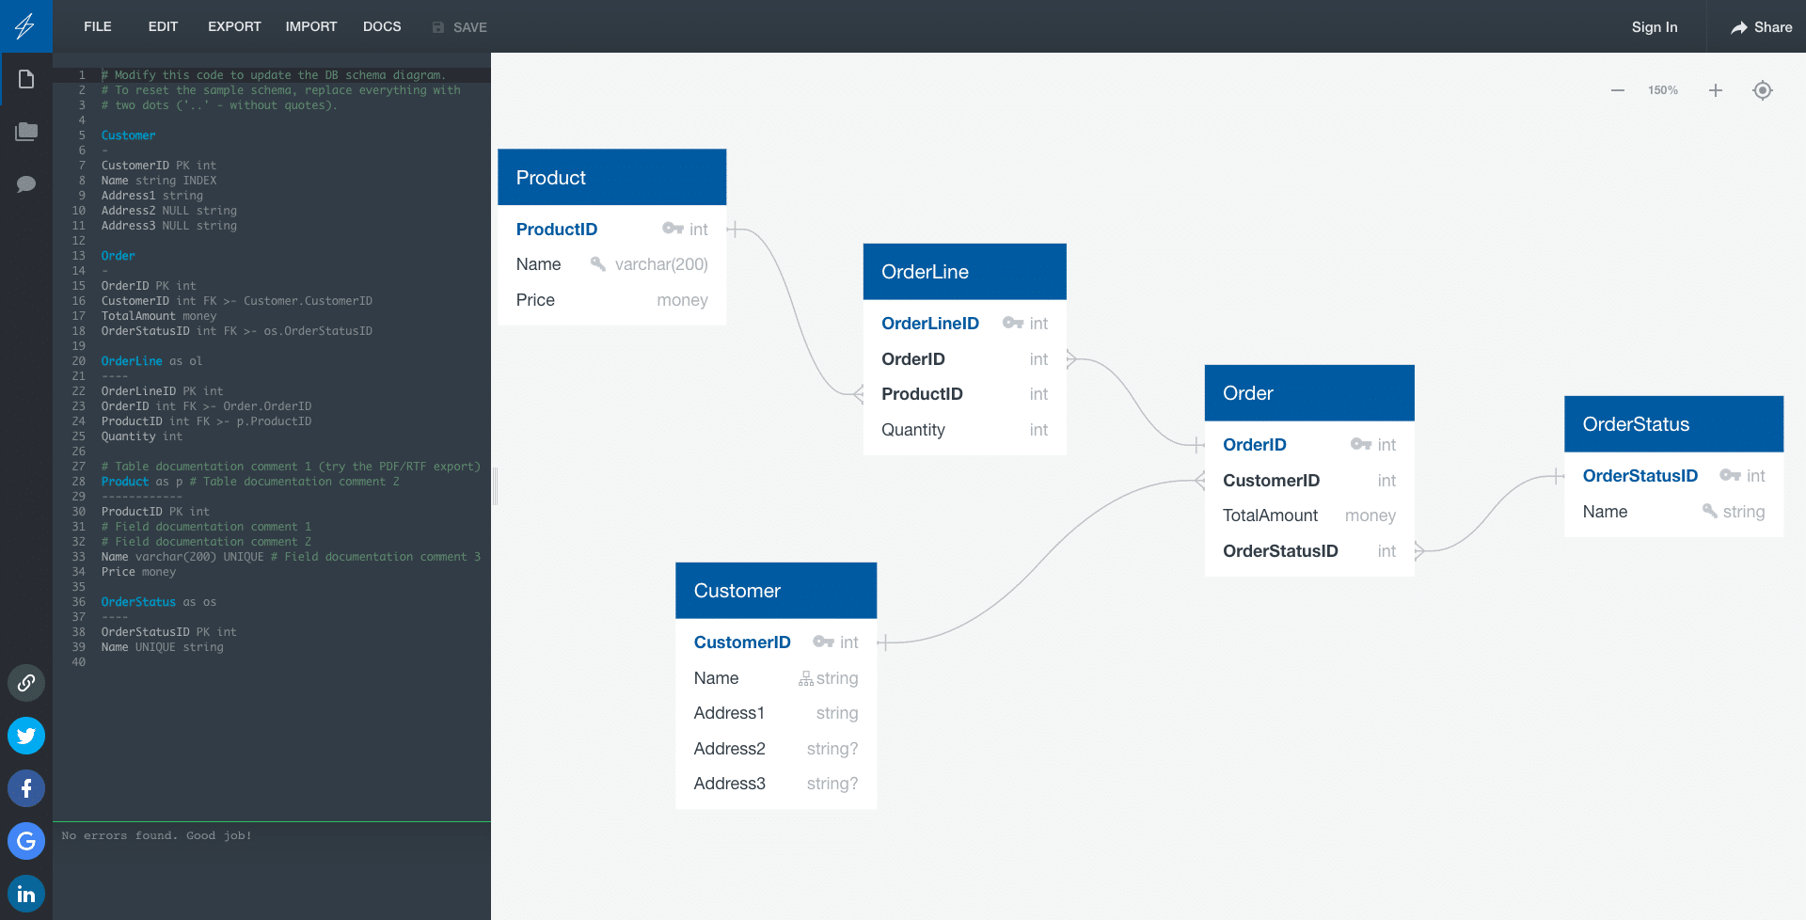Open the DOCS menu
The height and width of the screenshot is (920, 1806).
pos(382,26)
